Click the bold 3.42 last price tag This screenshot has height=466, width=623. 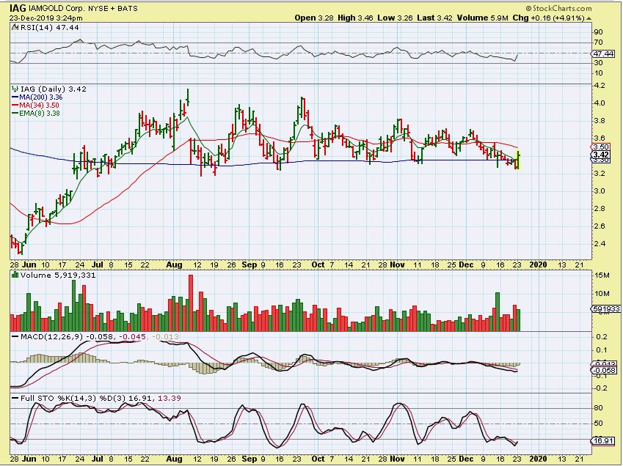coord(601,155)
